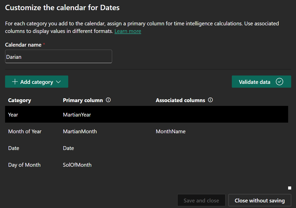
Task: Expand the Add category dropdown chevron
Action: point(58,82)
